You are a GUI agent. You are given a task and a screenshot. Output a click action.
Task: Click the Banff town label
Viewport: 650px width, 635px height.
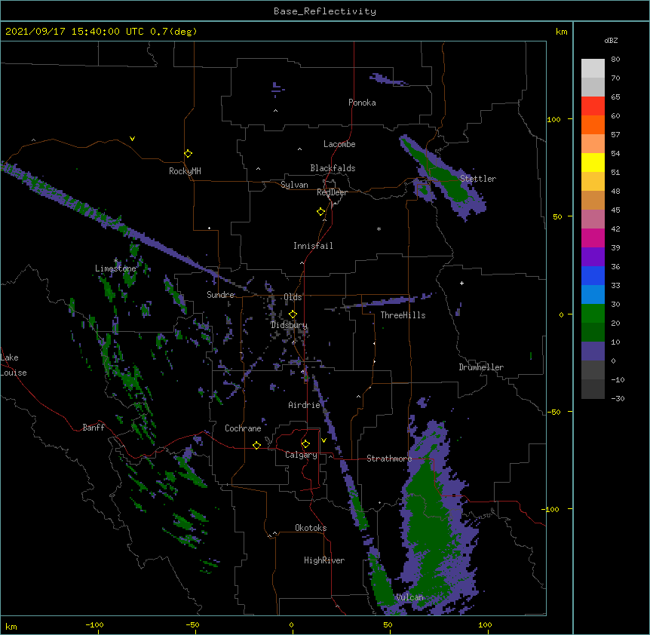click(94, 428)
